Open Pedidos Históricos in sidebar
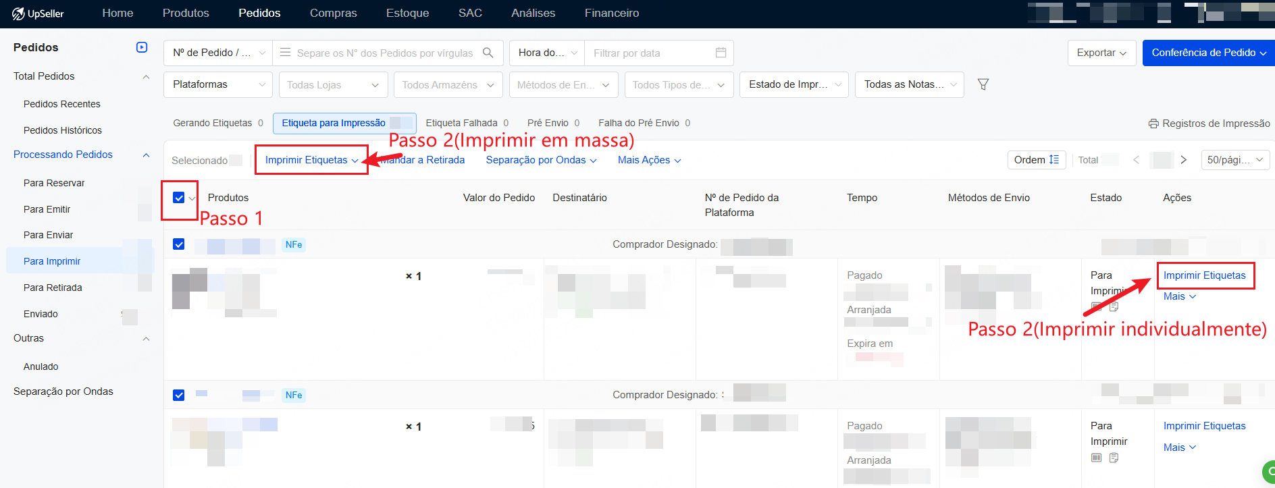The image size is (1275, 488). pos(62,130)
